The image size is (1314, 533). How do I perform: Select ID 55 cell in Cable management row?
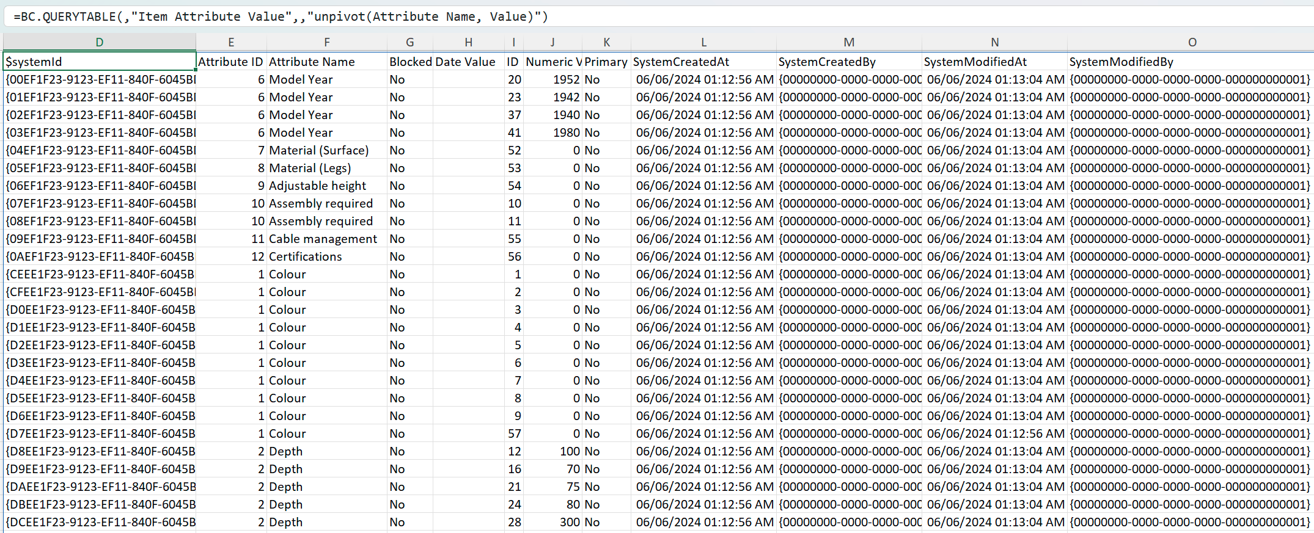[514, 239]
